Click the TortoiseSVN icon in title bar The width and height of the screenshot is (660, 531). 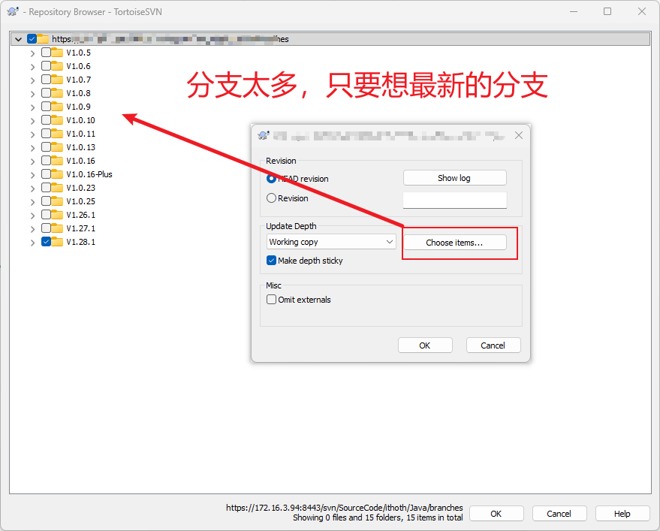point(13,11)
